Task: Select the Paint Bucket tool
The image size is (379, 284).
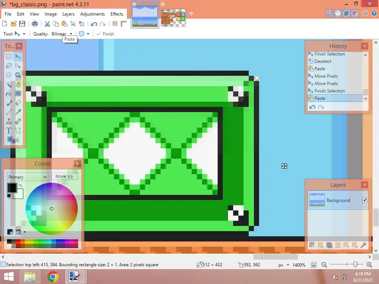Action: click(9, 94)
